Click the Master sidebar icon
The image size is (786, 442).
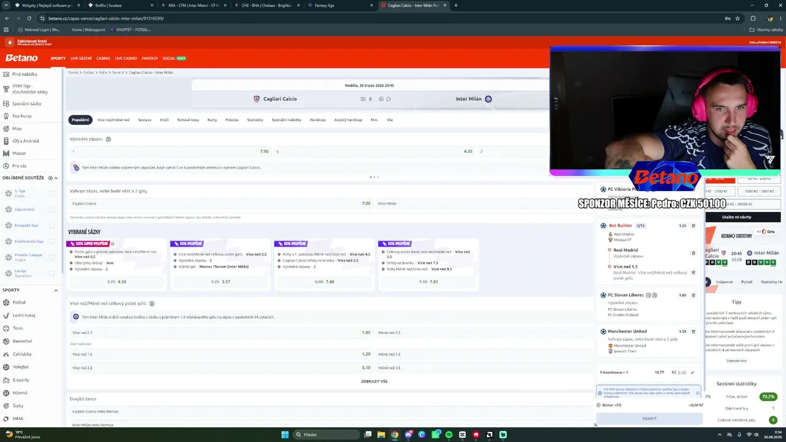[x=6, y=153]
